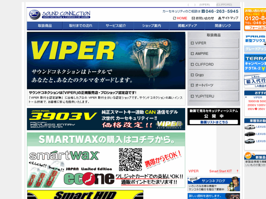Click the 5000VB model link
This screenshot has height=199, width=266.
tap(254, 101)
